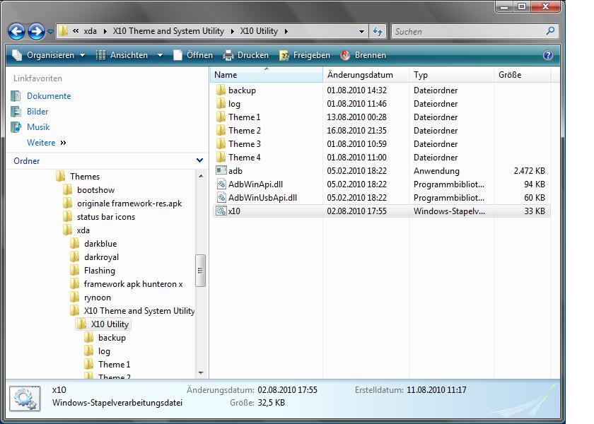Select the rynoon folder in tree

tap(98, 298)
